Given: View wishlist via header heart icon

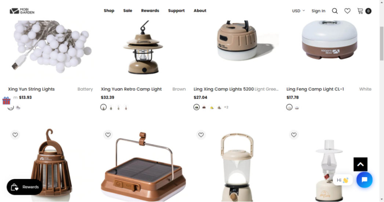Looking at the screenshot, I should point(347,11).
